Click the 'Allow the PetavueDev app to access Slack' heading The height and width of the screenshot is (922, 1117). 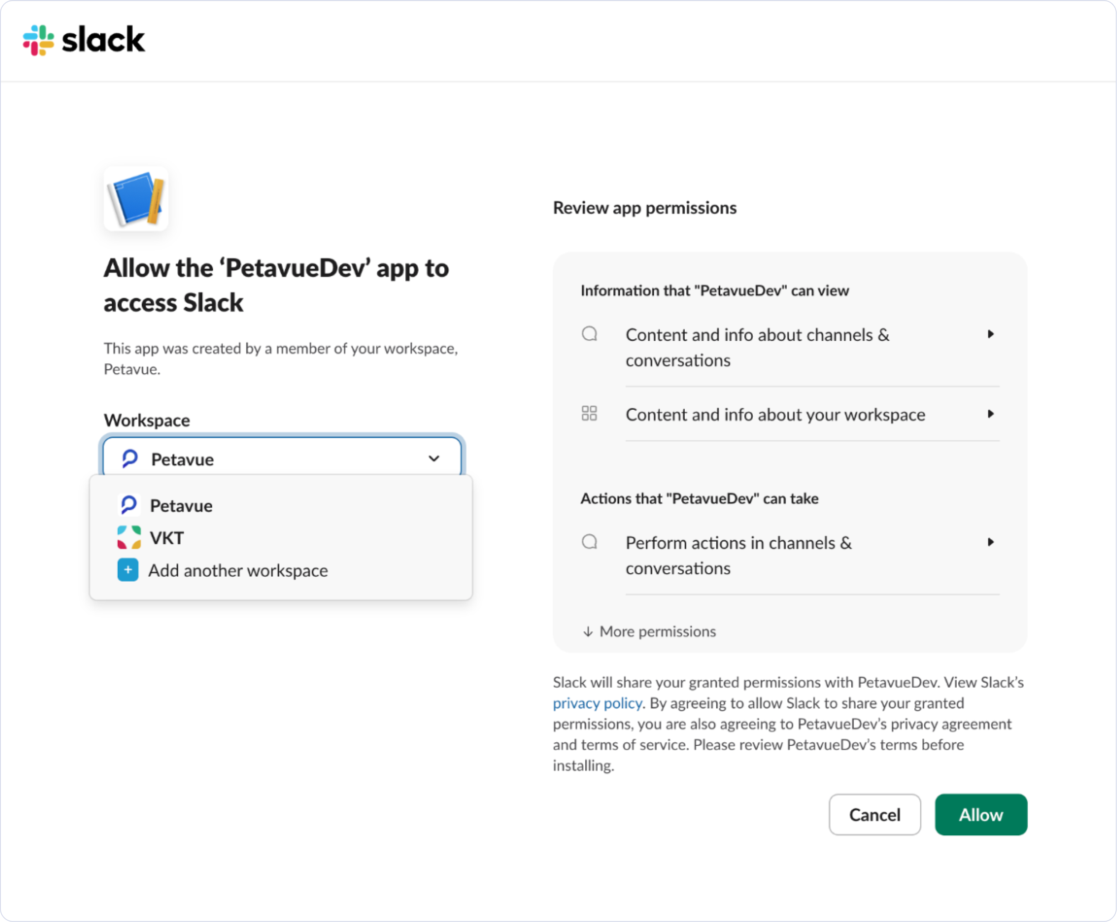276,285
